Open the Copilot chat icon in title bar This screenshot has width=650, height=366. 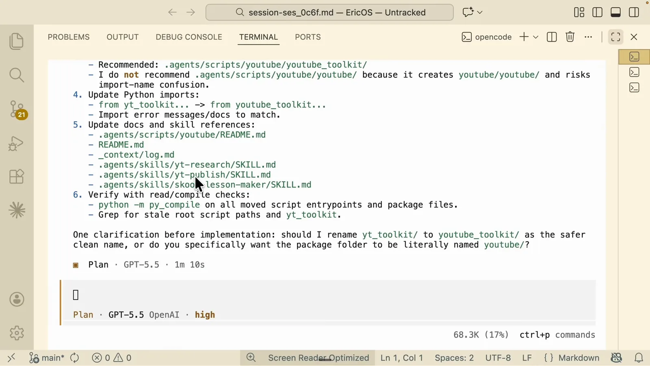[x=468, y=12]
